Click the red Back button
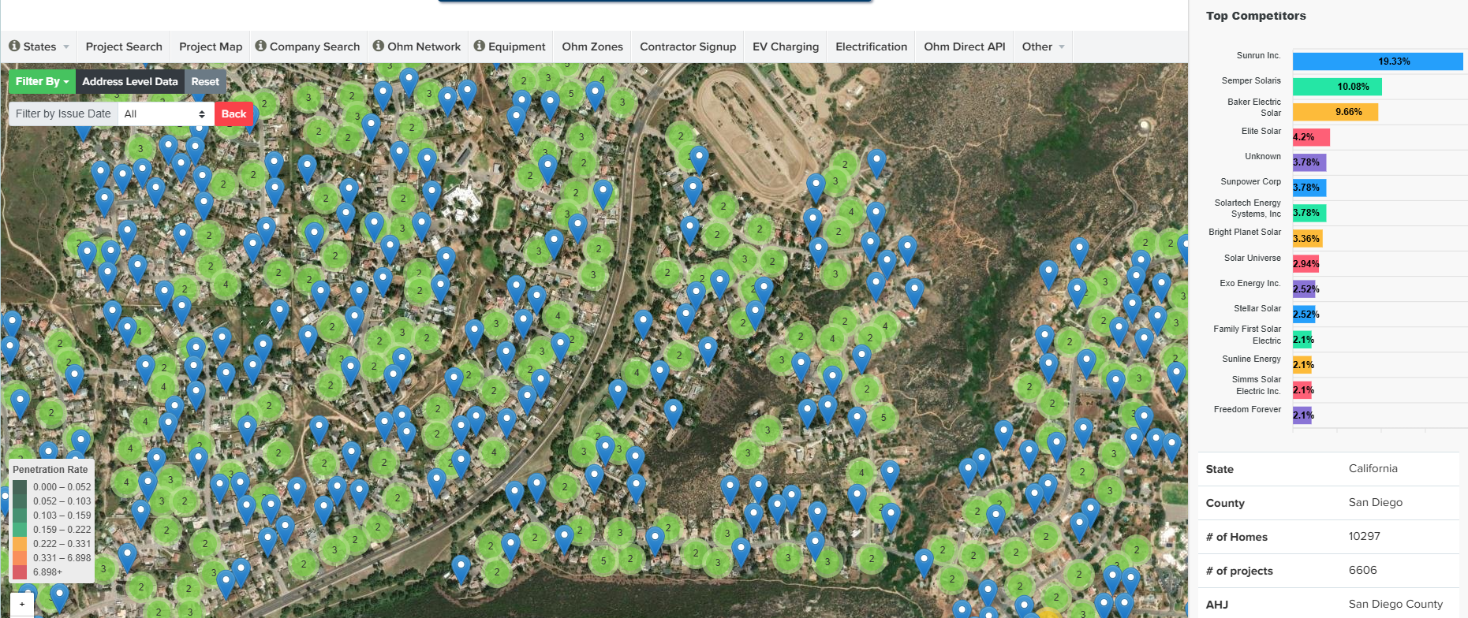1468x618 pixels. (233, 114)
